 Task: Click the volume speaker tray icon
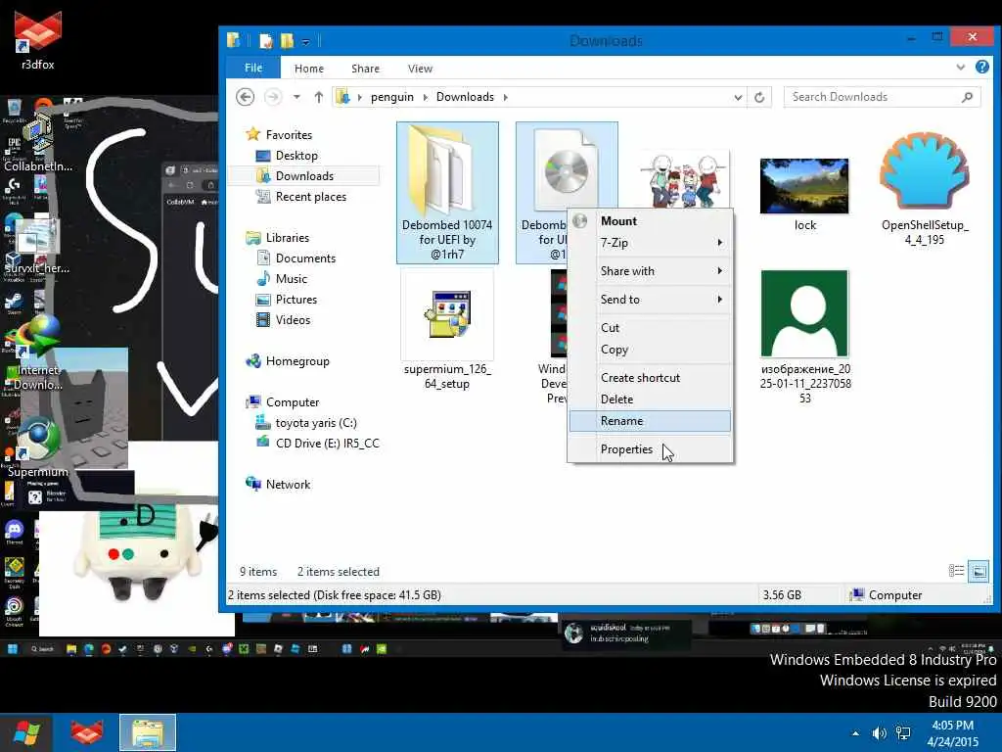tap(880, 733)
